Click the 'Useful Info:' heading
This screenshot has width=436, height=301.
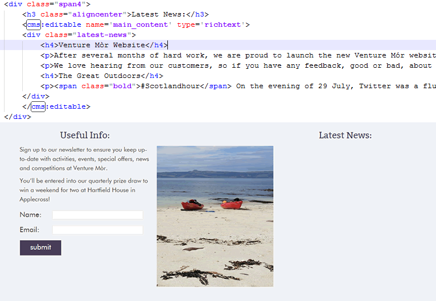pyautogui.click(x=85, y=135)
